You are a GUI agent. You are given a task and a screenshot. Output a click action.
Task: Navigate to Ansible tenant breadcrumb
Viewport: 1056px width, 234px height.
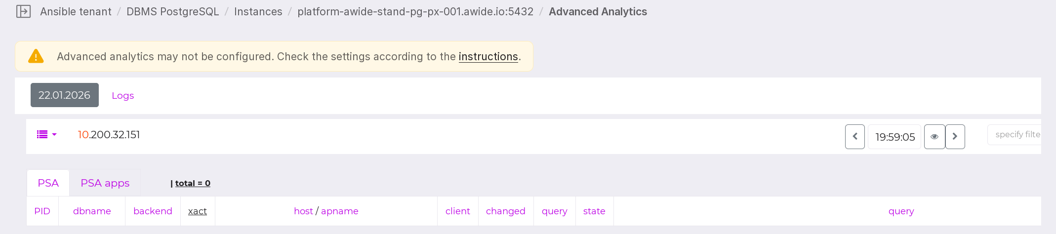76,11
